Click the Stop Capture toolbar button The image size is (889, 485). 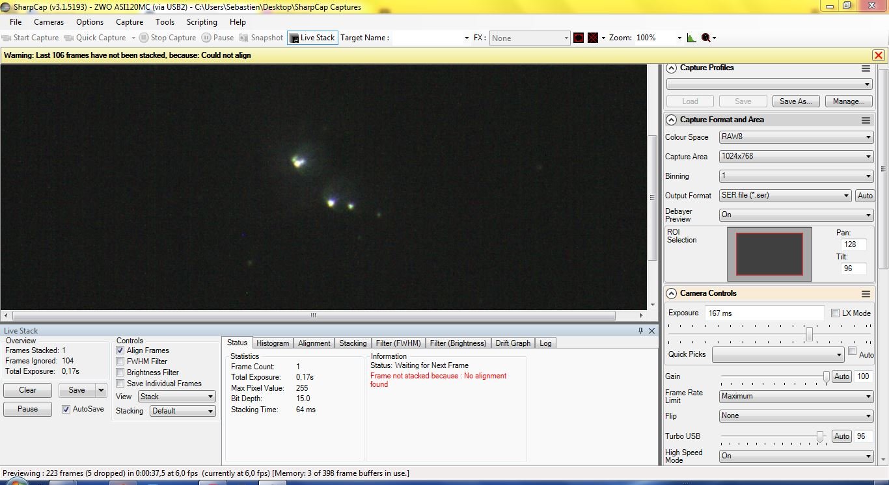click(x=168, y=38)
